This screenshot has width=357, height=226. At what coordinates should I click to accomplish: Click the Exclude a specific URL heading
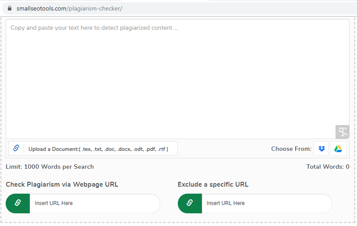[x=213, y=184]
